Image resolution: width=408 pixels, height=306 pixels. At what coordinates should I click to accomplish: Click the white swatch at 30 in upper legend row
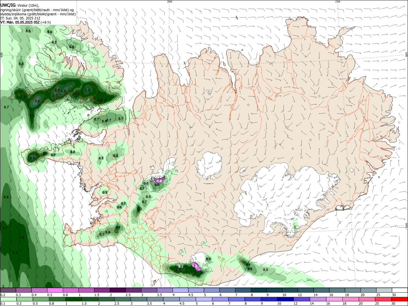coord(400,290)
